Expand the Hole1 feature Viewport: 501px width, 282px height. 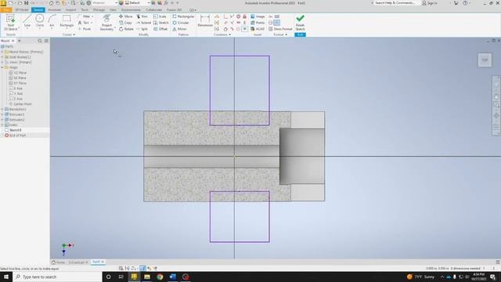[2, 125]
